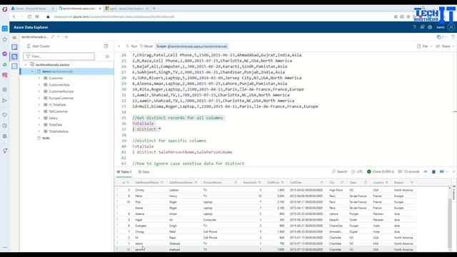Screen dimensions: 457x257
Task: Switch to the Table 1 results tab
Action: click(124, 172)
